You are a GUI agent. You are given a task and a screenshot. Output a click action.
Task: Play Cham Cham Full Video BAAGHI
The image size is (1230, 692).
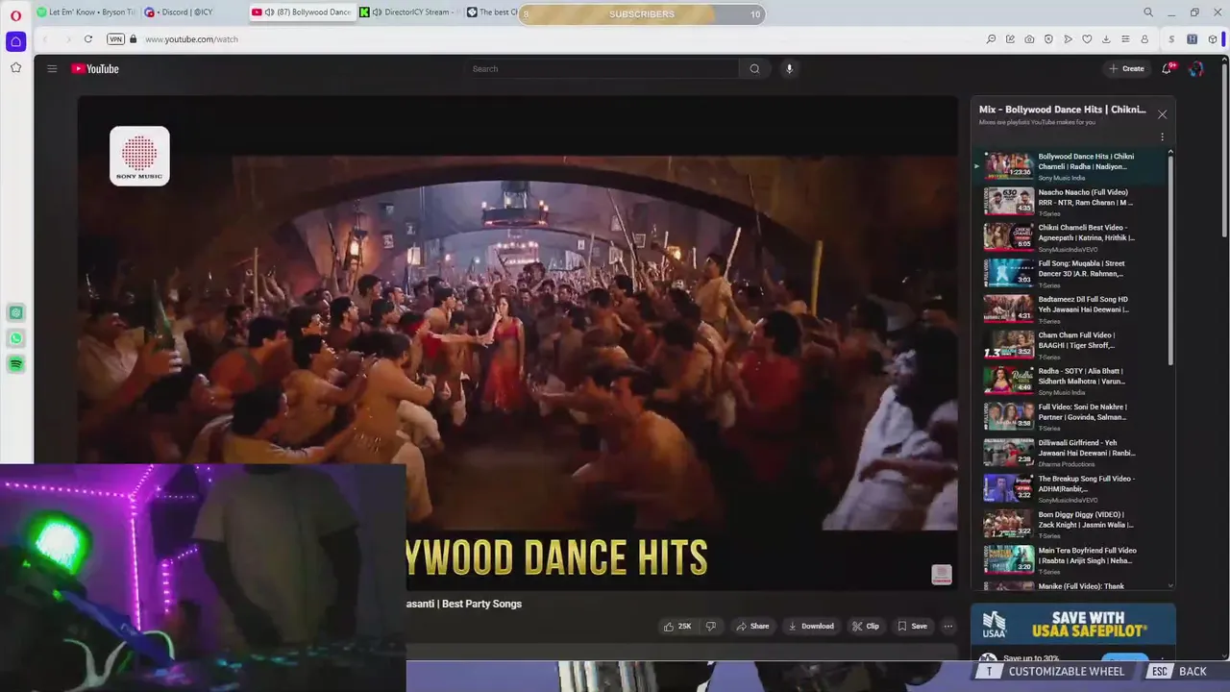1072,345
